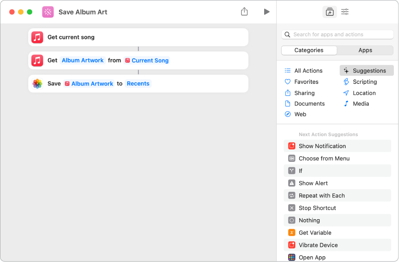This screenshot has height=262, width=399.
Task: Click the Music icon on Get current song
Action: [37, 37]
